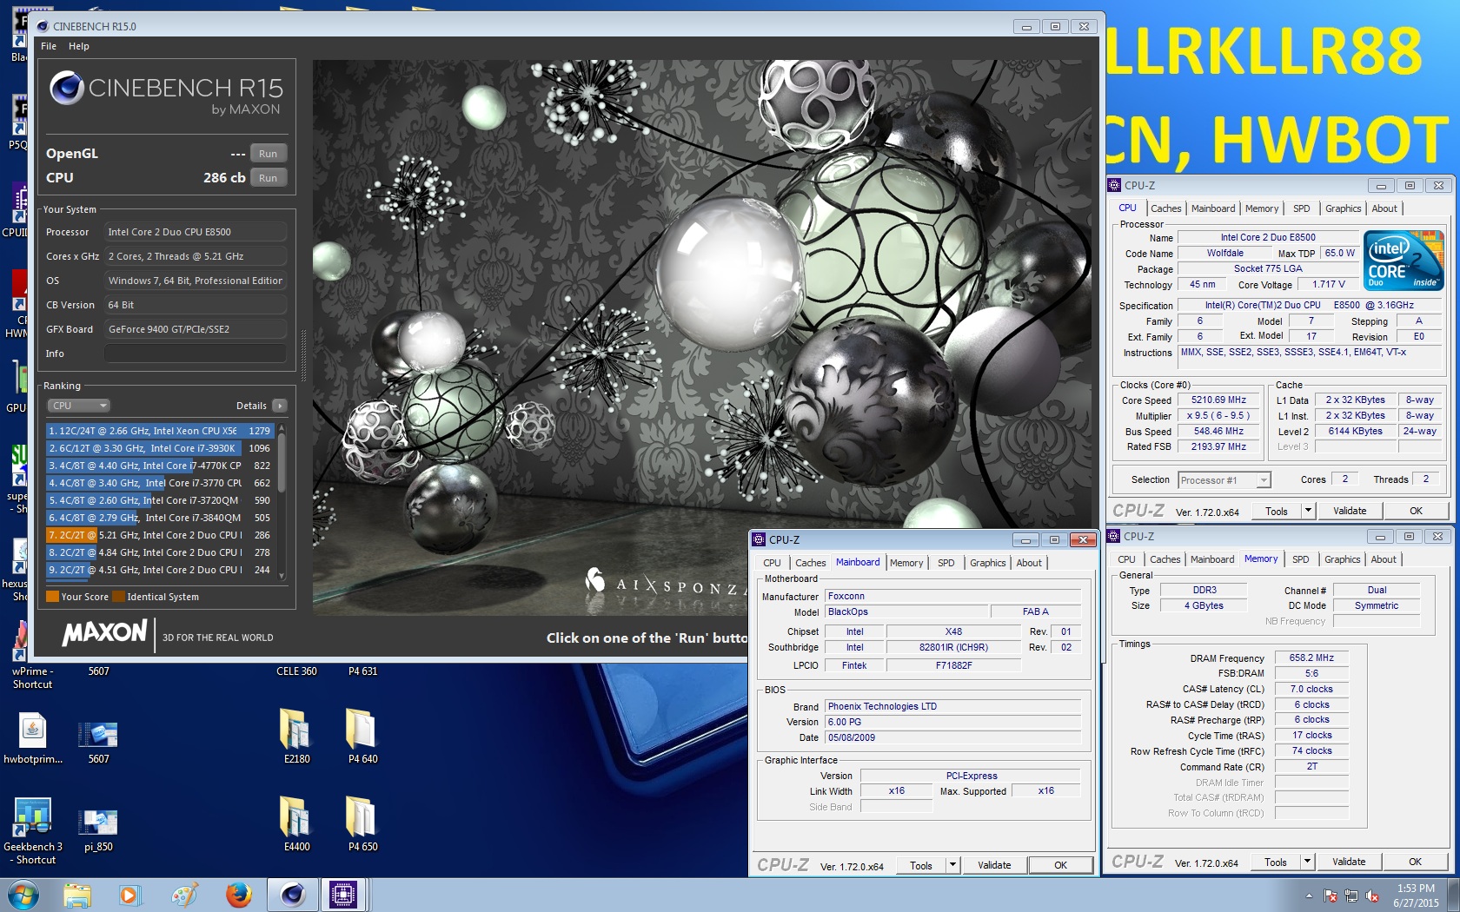The image size is (1460, 912).
Task: Open the Cinebench File menu
Action: pyautogui.click(x=49, y=46)
